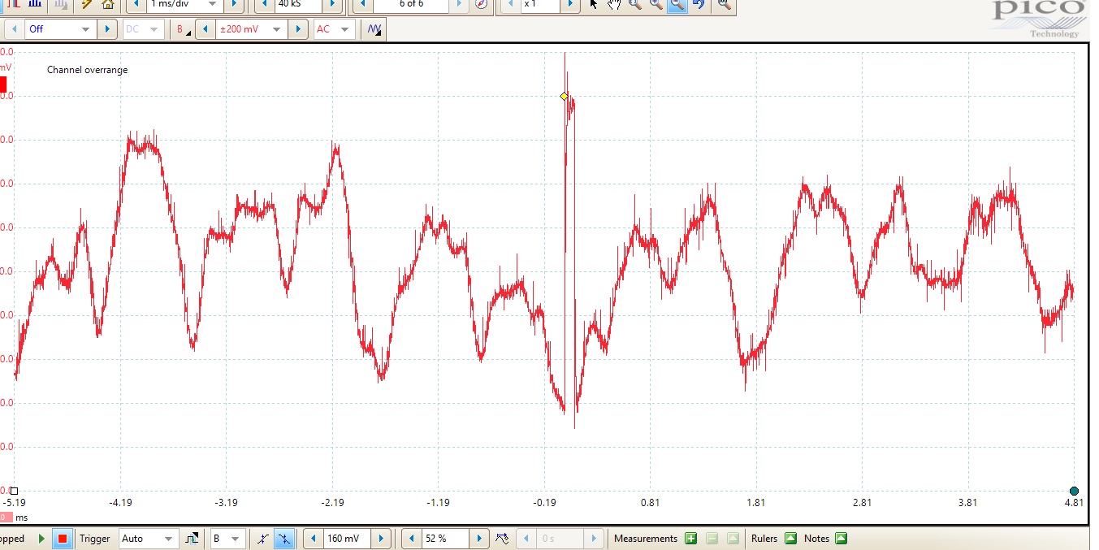Click the zoom-in magnifier tool
Image resolution: width=1099 pixels, height=550 pixels.
coord(656,4)
